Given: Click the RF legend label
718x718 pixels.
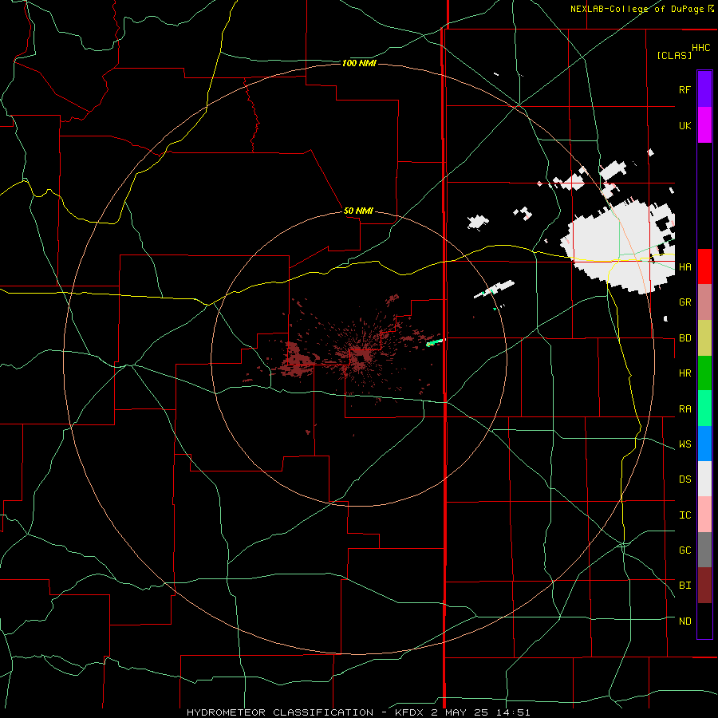Looking at the screenshot, I should (684, 89).
